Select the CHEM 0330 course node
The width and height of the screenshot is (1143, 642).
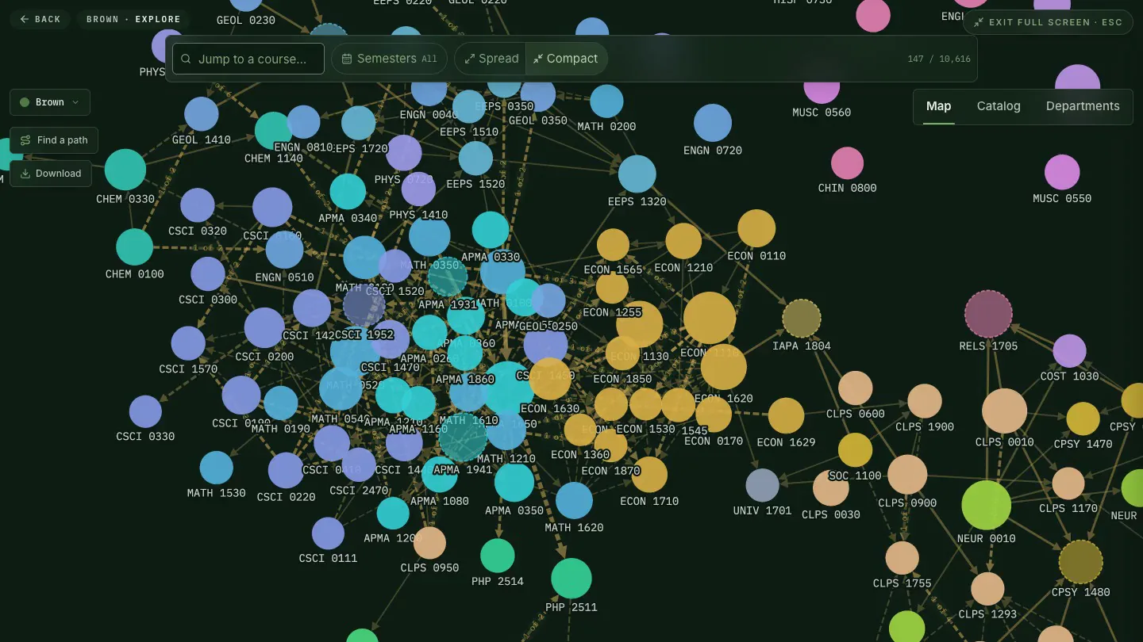[125, 170]
